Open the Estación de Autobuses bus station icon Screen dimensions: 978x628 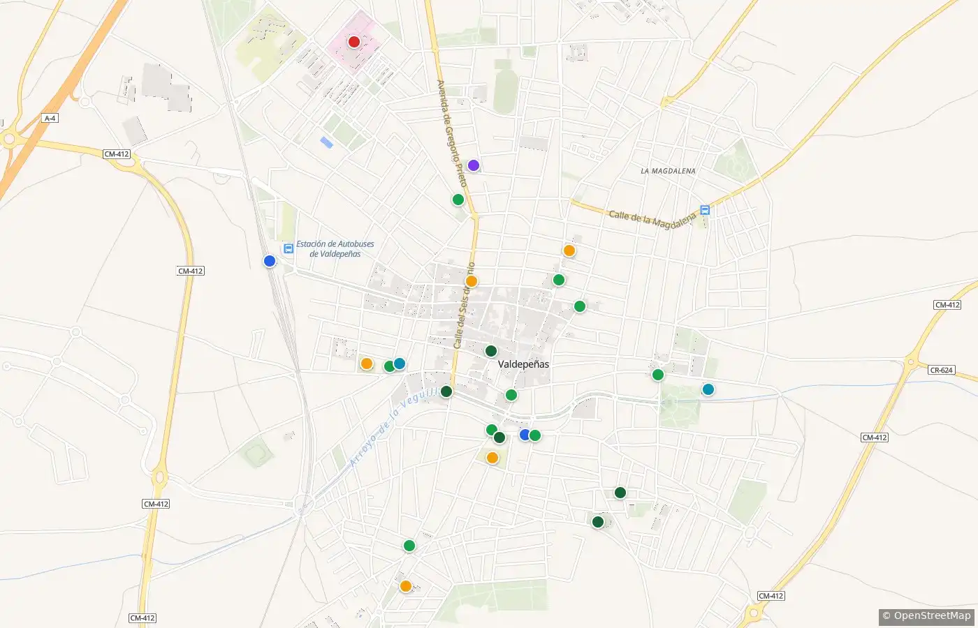coord(288,248)
